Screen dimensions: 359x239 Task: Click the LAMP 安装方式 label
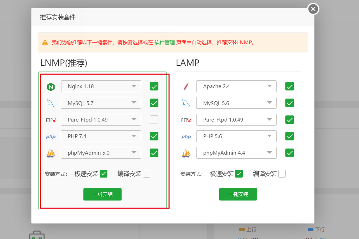(191, 174)
